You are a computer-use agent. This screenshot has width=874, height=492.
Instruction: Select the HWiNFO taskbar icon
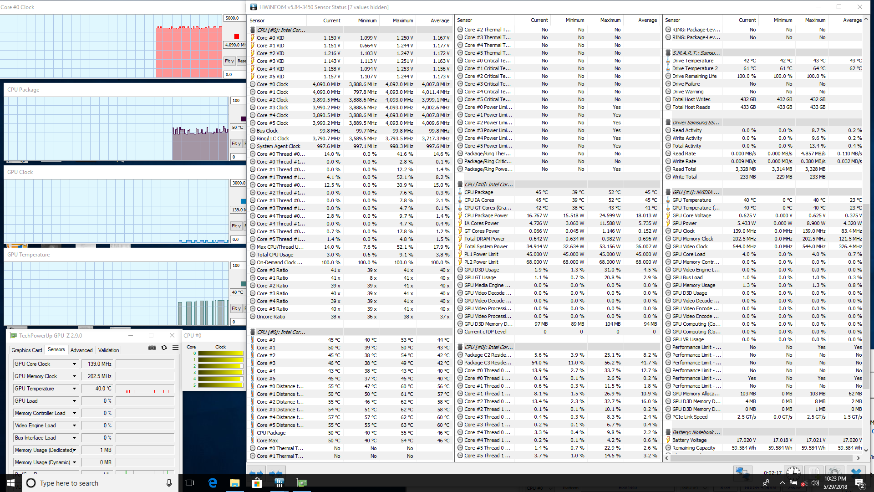279,483
